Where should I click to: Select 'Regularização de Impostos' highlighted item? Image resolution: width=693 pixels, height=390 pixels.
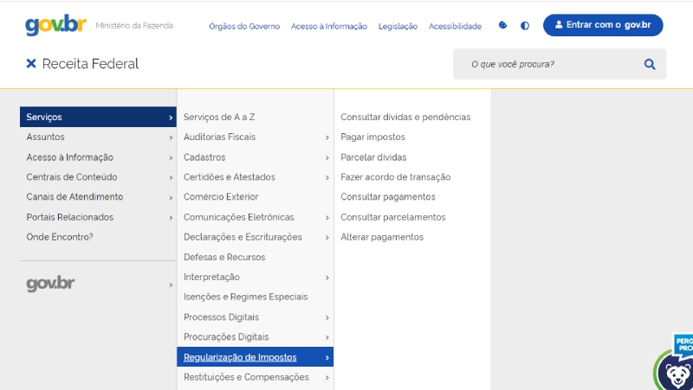click(x=255, y=357)
